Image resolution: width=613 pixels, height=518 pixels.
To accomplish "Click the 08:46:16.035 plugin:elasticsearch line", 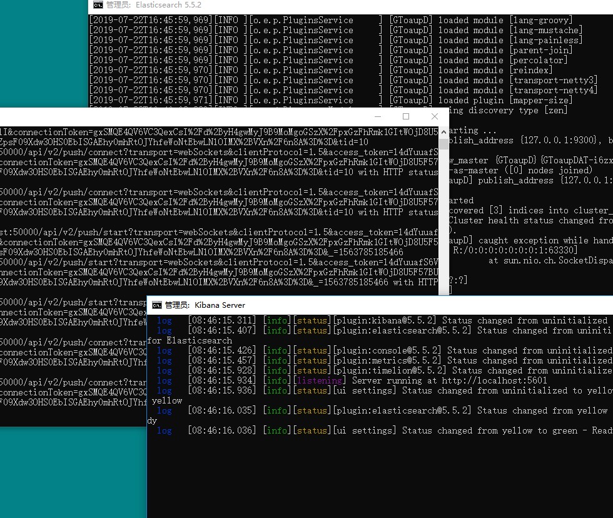I will tap(382, 410).
